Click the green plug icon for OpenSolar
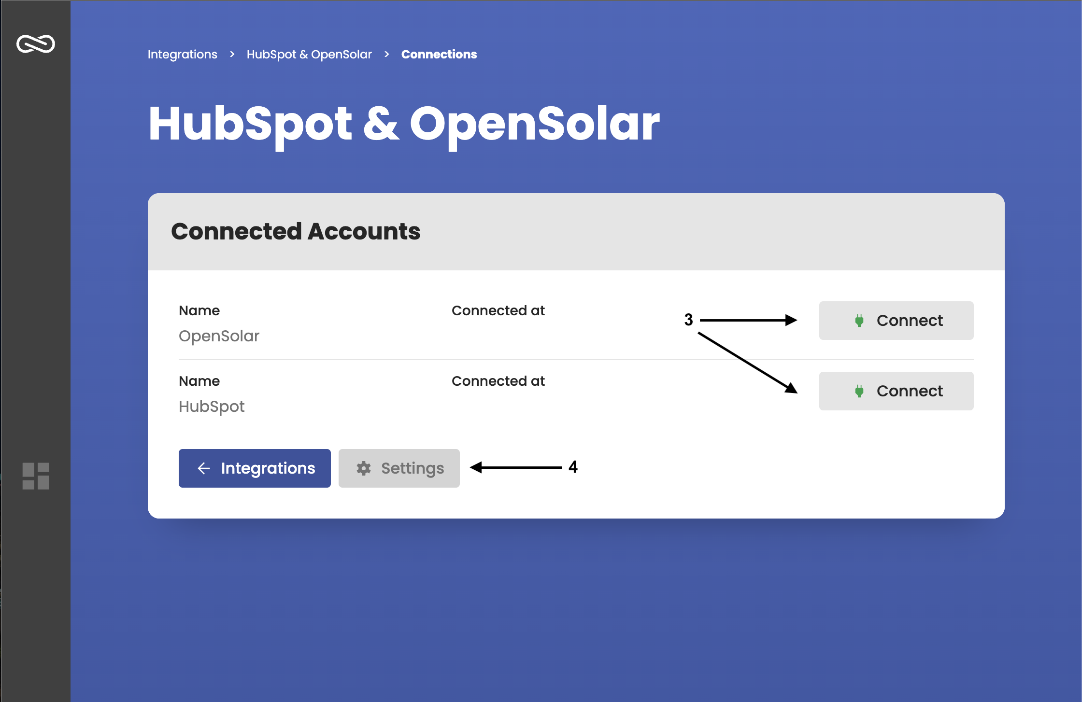Screen dimensions: 1082x702 point(859,321)
